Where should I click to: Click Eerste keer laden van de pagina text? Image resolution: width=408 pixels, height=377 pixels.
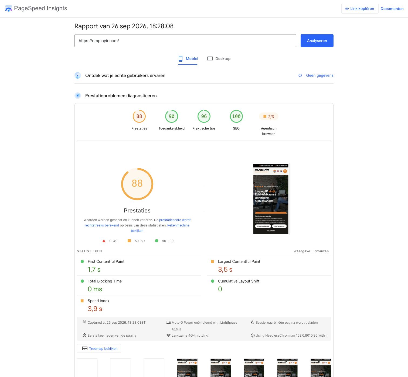(x=112, y=336)
